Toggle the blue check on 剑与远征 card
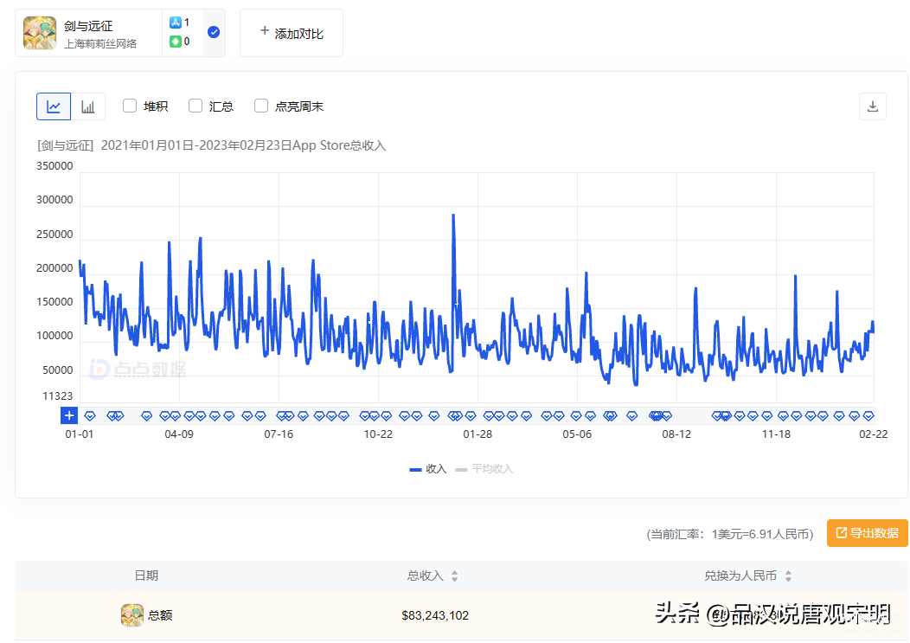Screen dimensions: 910x643 point(214,32)
